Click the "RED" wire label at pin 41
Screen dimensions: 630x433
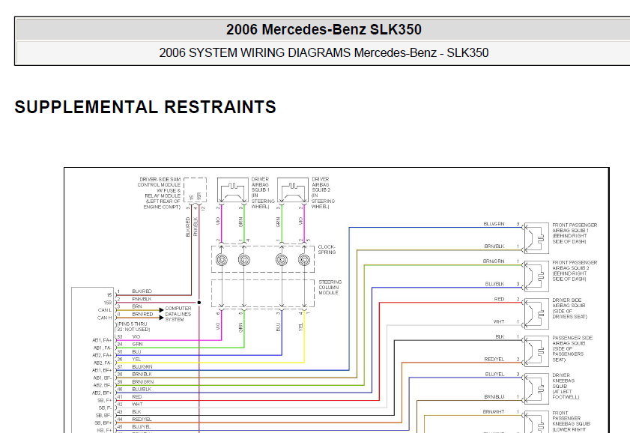pyautogui.click(x=136, y=397)
